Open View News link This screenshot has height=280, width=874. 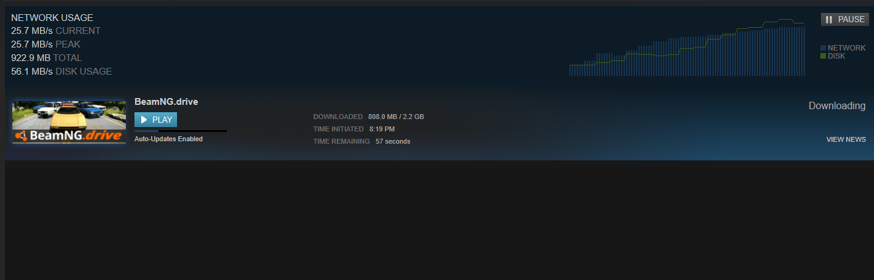tap(846, 139)
